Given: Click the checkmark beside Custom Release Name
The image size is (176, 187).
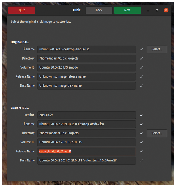Looking at the screenshot, I should click(141, 151).
